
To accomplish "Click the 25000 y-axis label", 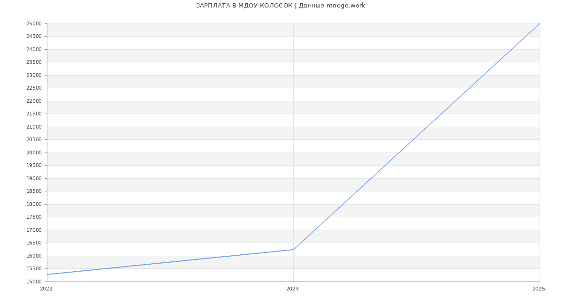I will coord(34,23).
